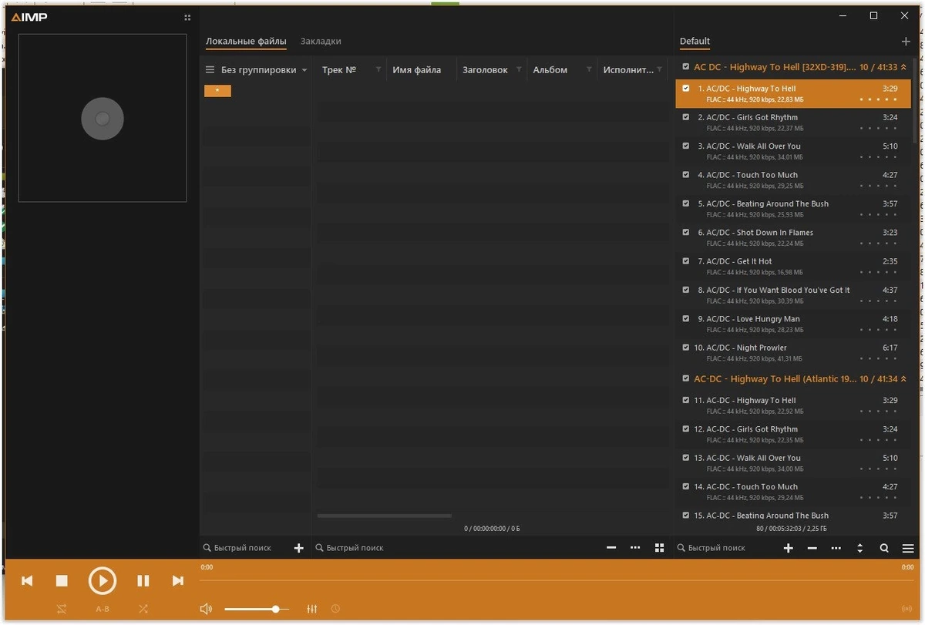Screen dimensions: 925x625
Task: Uncheck track 12 Girls Got Rhythm
Action: point(686,429)
